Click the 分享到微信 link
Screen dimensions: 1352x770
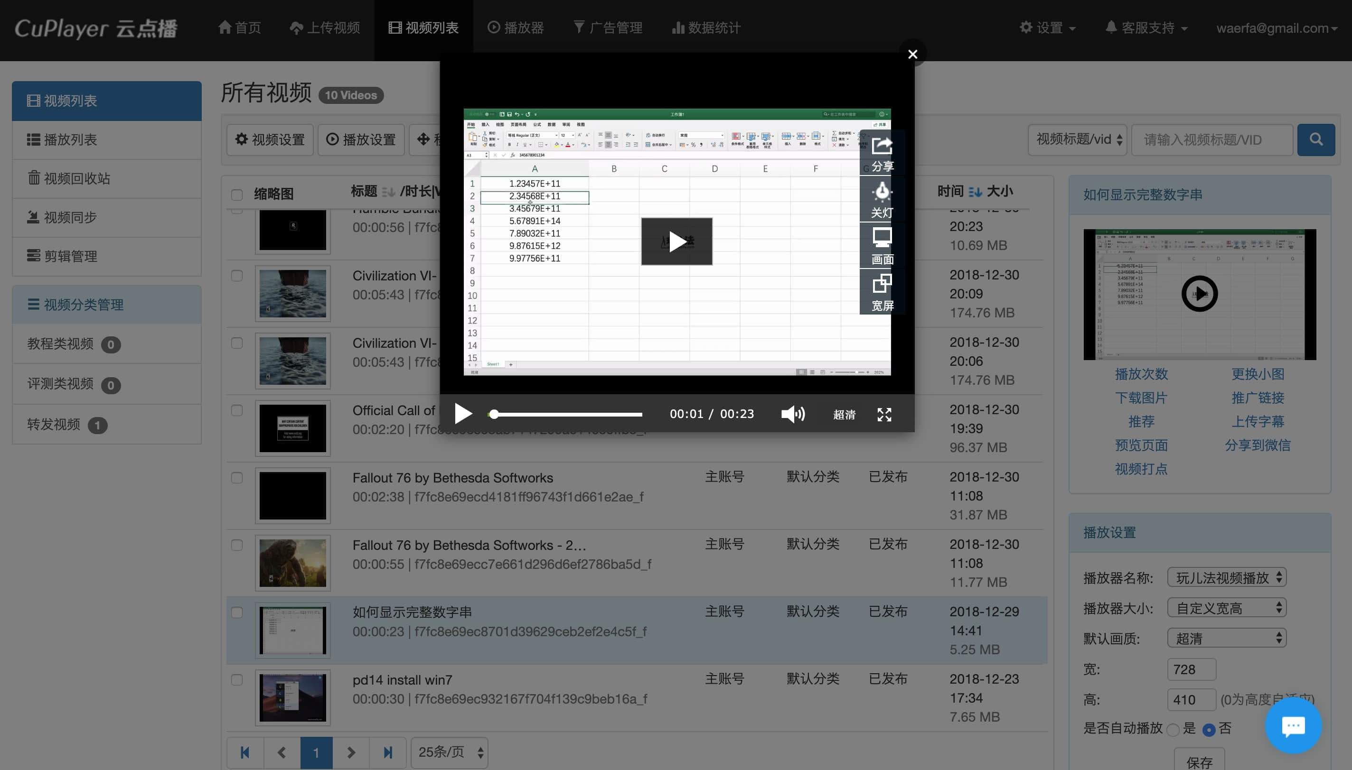pyautogui.click(x=1258, y=445)
